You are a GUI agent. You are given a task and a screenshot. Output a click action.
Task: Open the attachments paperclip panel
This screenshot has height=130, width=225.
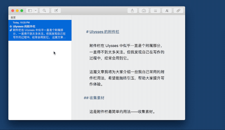point(178,11)
